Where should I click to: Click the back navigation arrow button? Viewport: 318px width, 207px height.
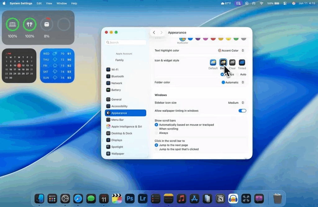[x=154, y=33]
